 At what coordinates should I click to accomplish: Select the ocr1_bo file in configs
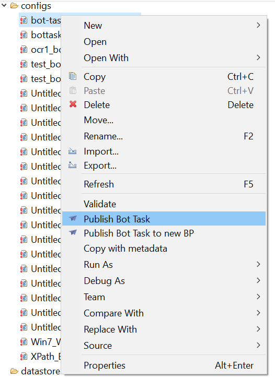40,50
